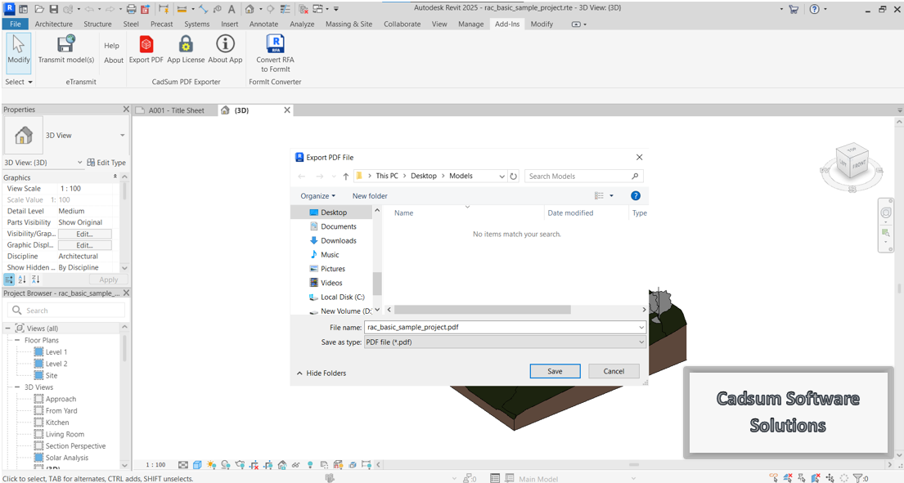Collapse the Views (all) tree node
The image size is (904, 483).
tap(8, 329)
